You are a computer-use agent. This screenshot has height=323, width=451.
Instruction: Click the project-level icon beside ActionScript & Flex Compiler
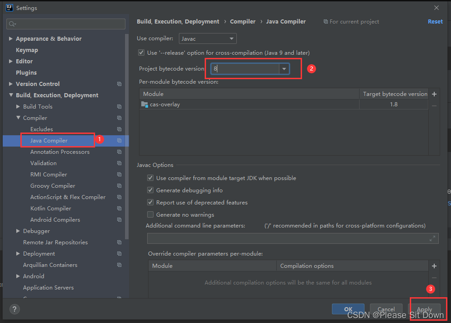120,197
